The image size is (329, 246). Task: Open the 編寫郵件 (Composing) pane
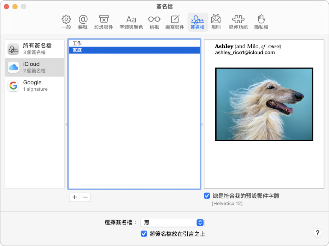click(x=175, y=22)
